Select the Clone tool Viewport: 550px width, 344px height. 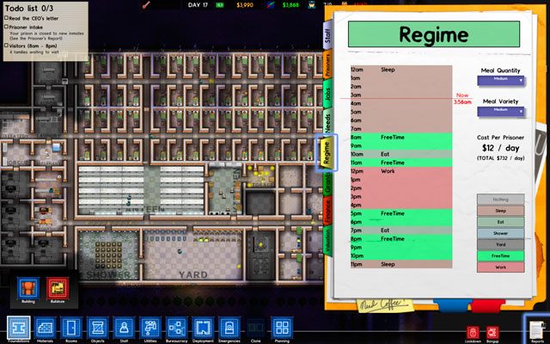pos(256,328)
